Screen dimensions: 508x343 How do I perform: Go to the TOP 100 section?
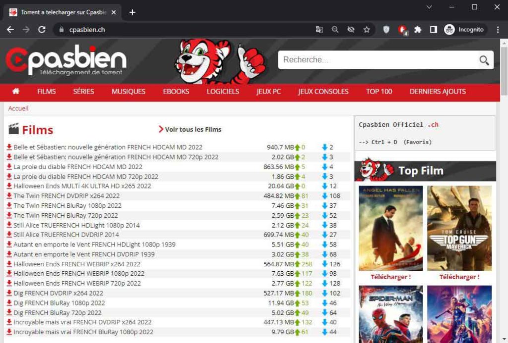click(x=379, y=92)
